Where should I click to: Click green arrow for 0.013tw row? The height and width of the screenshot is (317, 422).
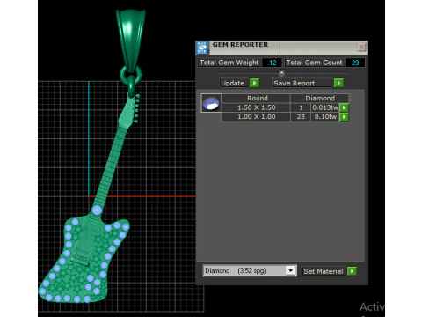tap(345, 107)
